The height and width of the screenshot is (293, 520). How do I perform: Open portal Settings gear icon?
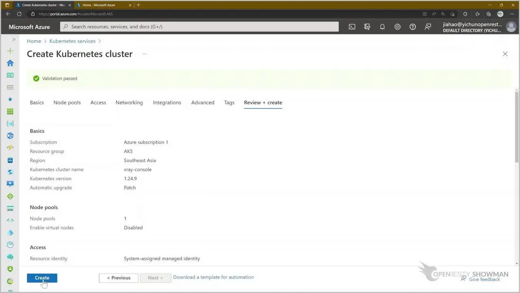pos(397,27)
